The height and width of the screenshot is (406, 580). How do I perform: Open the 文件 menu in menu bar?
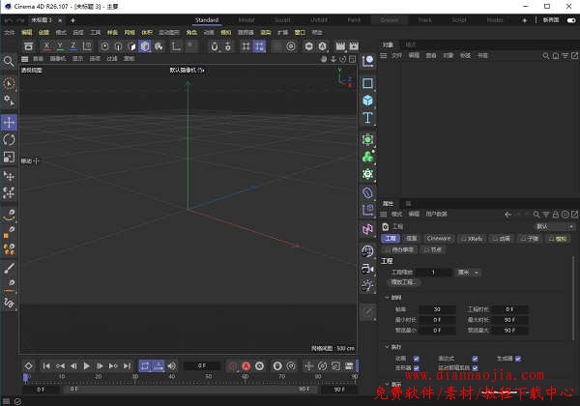click(x=9, y=32)
